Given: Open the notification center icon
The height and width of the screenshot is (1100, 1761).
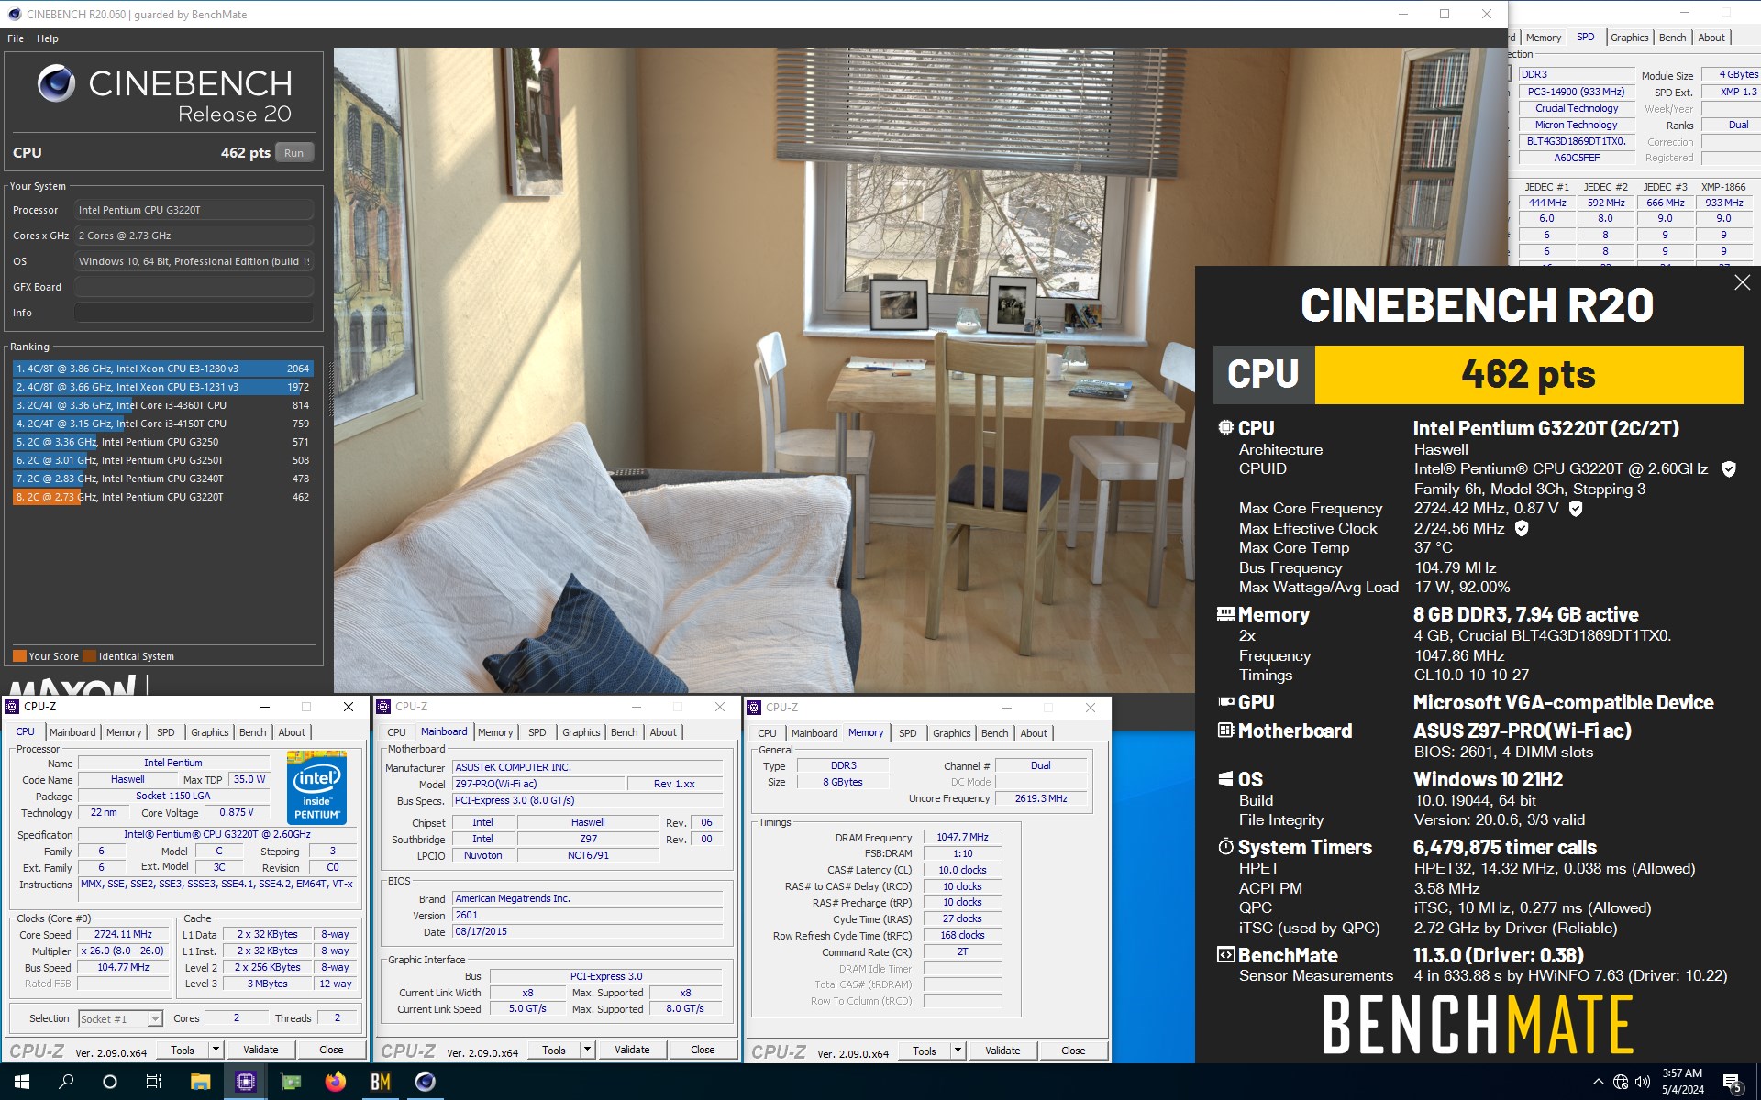Looking at the screenshot, I should pos(1733,1083).
